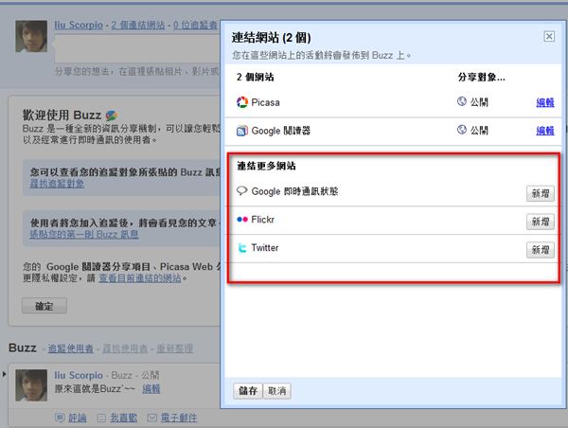Select the Google 閱讀器 site name

tap(281, 131)
